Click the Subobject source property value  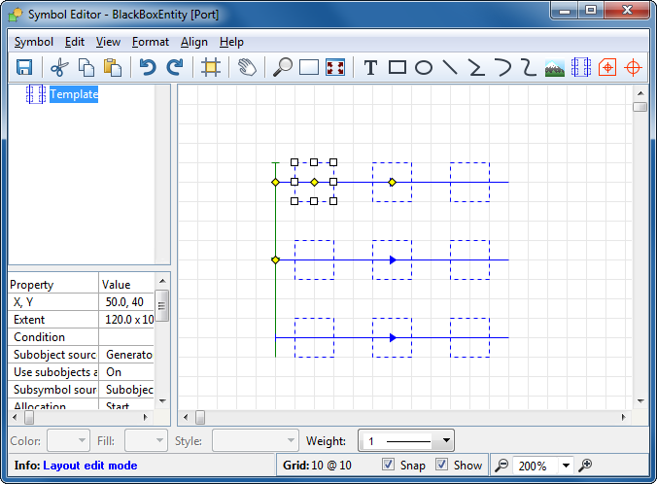tap(128, 355)
